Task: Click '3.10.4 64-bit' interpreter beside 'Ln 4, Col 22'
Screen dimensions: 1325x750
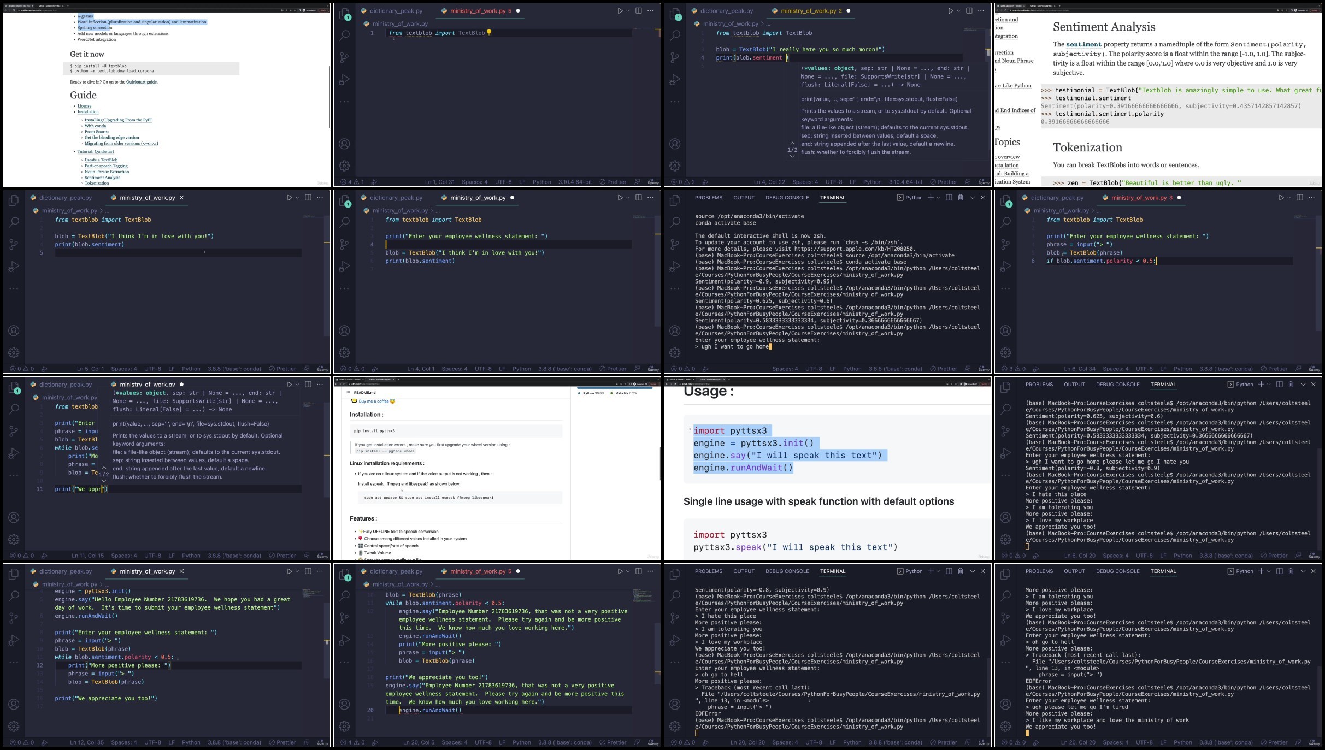Action: point(905,182)
